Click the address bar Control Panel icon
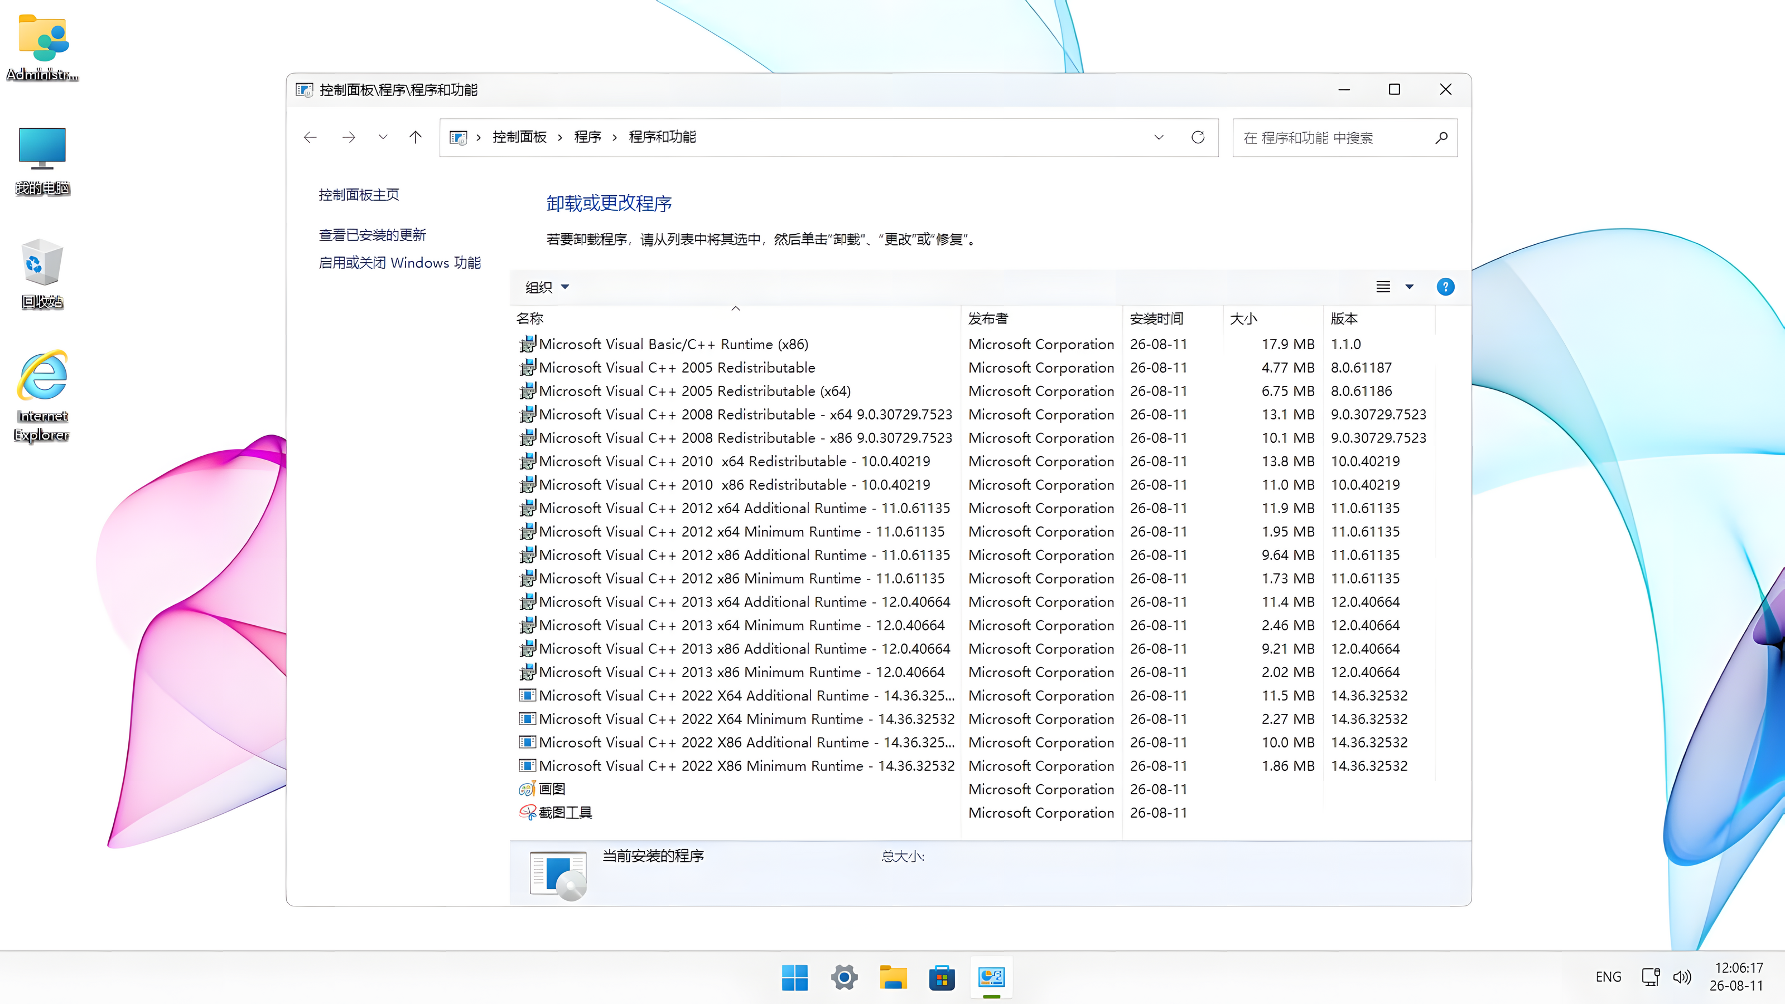The width and height of the screenshot is (1785, 1004). 458,137
